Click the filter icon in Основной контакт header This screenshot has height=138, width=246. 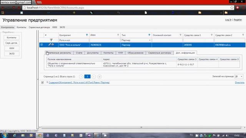point(180,35)
